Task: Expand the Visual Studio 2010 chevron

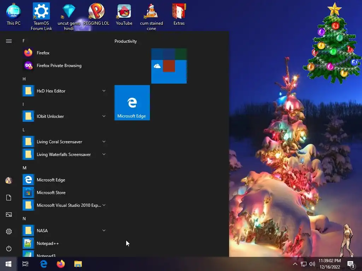Action: [104, 205]
